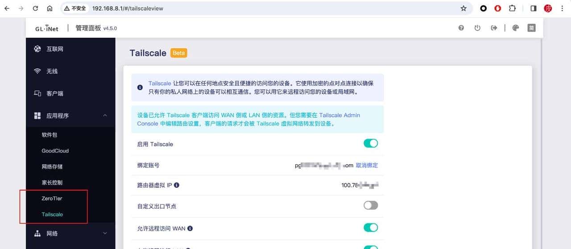This screenshot has width=571, height=249.
Task: Click the help question mark icon
Action: click(461, 28)
